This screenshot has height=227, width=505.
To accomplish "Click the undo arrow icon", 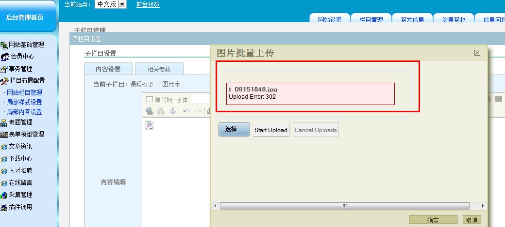I will click(186, 111).
